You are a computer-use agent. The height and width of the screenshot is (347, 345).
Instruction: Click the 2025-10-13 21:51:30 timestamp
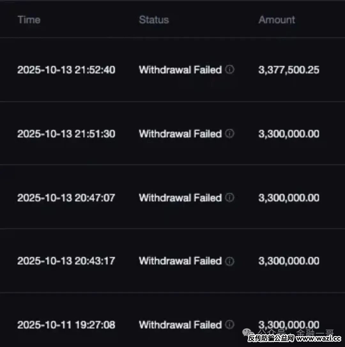tap(66, 134)
